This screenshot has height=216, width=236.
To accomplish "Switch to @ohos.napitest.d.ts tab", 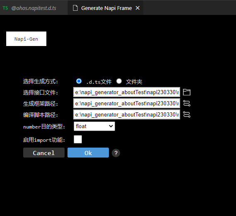I will click(34, 7).
